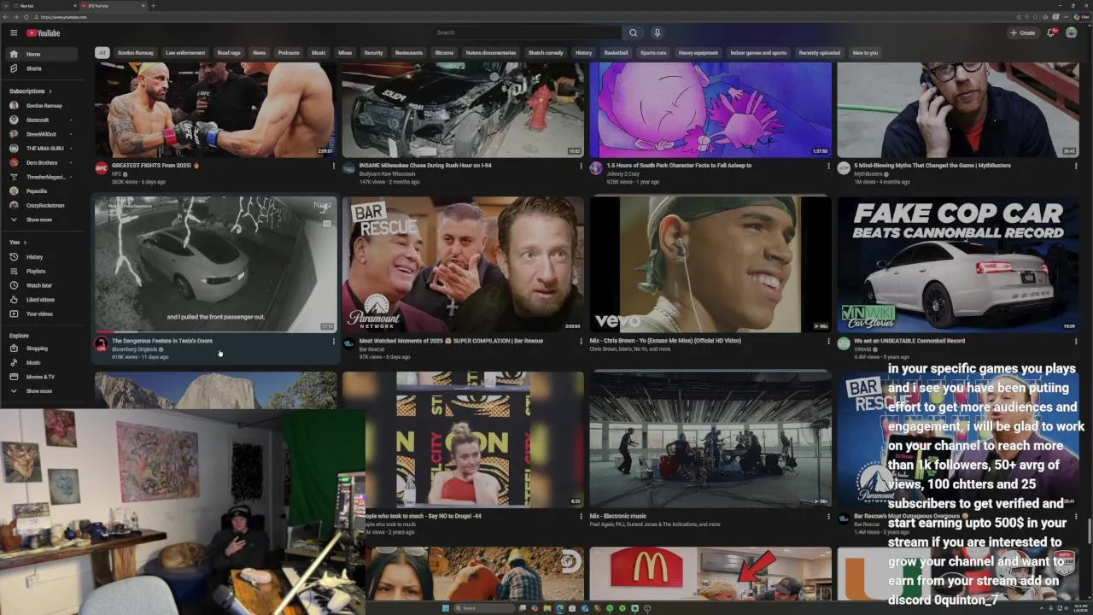Viewport: 1093px width, 615px height.
Task: Select the Recently uploaded filter chip
Action: tap(819, 53)
